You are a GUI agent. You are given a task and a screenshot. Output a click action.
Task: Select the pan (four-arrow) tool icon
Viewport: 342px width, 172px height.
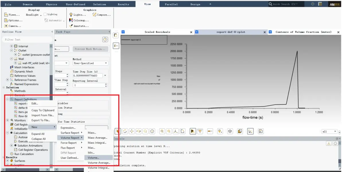pyautogui.click(x=132, y=131)
